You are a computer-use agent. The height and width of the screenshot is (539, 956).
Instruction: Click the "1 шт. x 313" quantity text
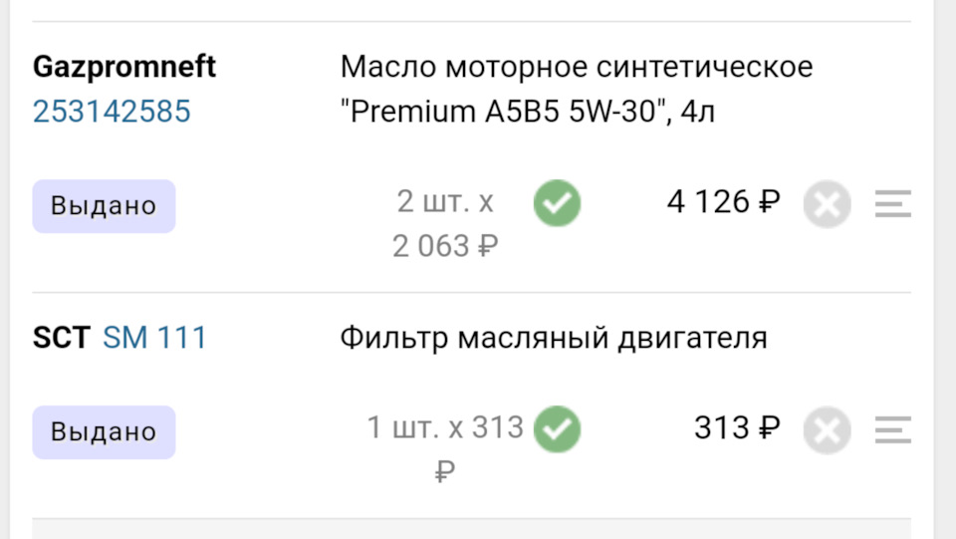coord(445,428)
